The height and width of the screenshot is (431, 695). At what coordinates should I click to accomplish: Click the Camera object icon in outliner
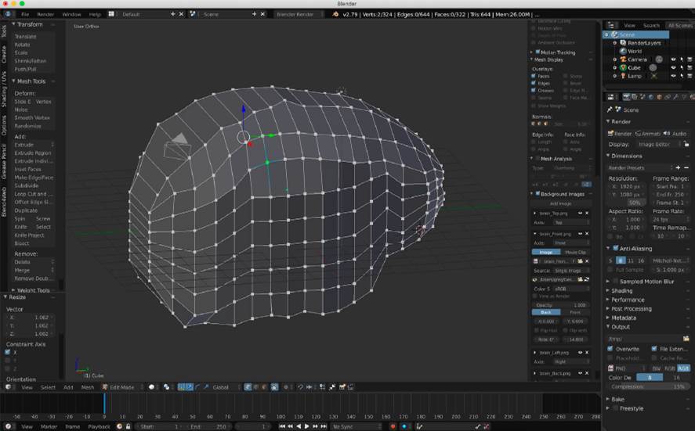point(622,59)
